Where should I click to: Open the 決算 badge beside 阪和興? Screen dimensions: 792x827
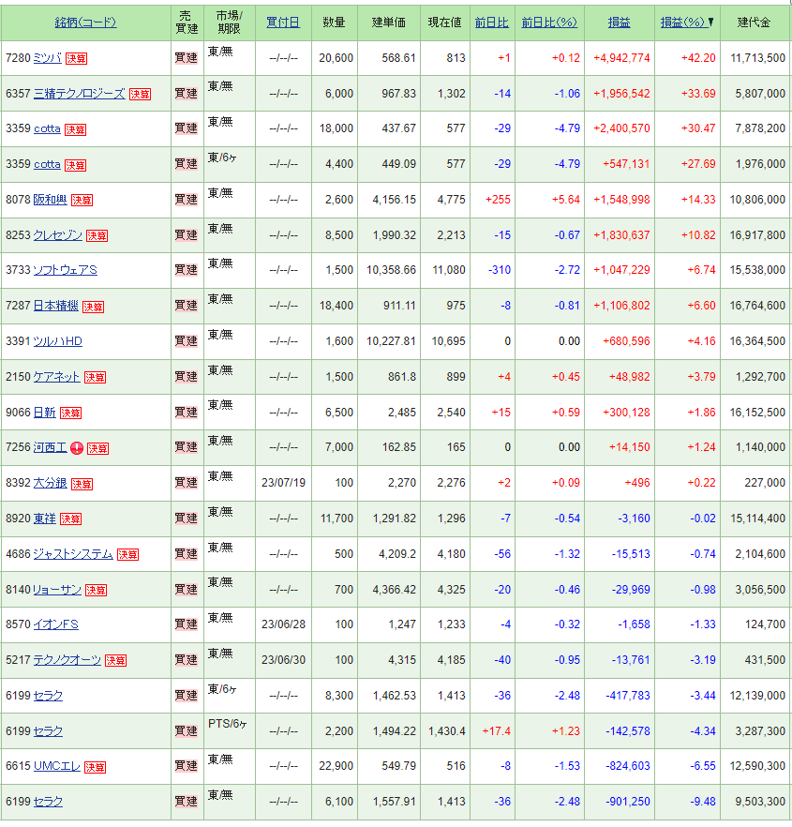coord(82,200)
